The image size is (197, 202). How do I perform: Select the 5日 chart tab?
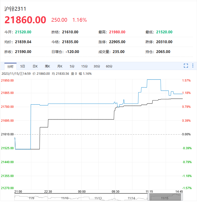point(23,66)
